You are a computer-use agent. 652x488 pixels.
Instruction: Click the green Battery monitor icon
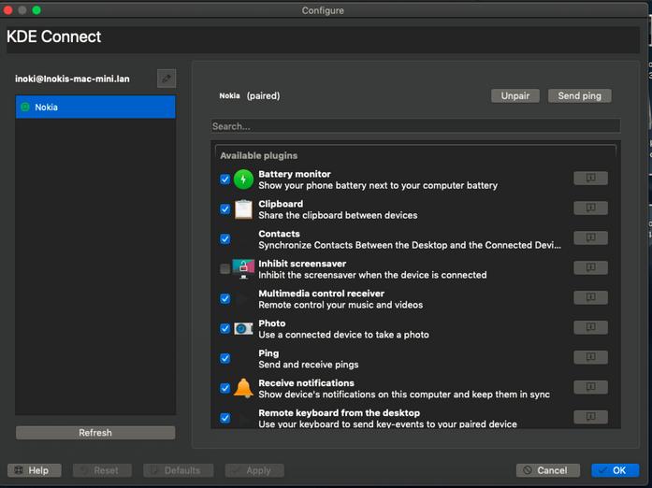[243, 179]
